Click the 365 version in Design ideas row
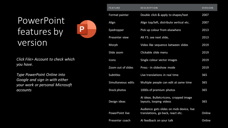 (x=204, y=102)
